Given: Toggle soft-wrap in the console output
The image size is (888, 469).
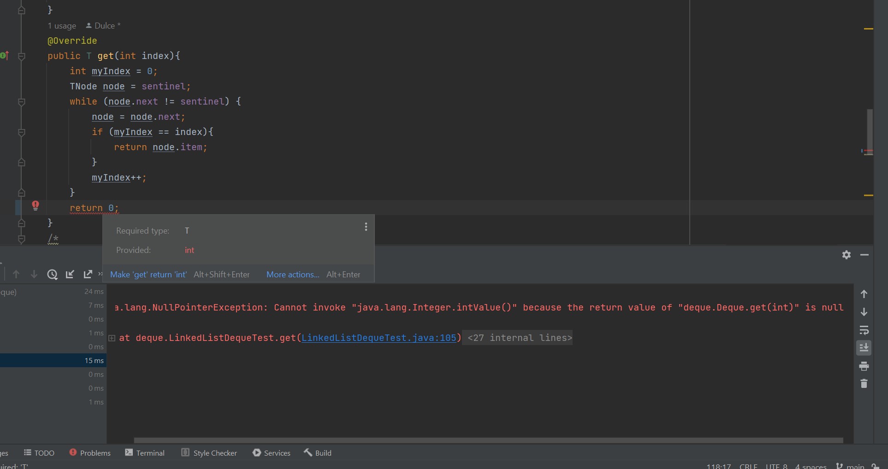Looking at the screenshot, I should tap(864, 330).
